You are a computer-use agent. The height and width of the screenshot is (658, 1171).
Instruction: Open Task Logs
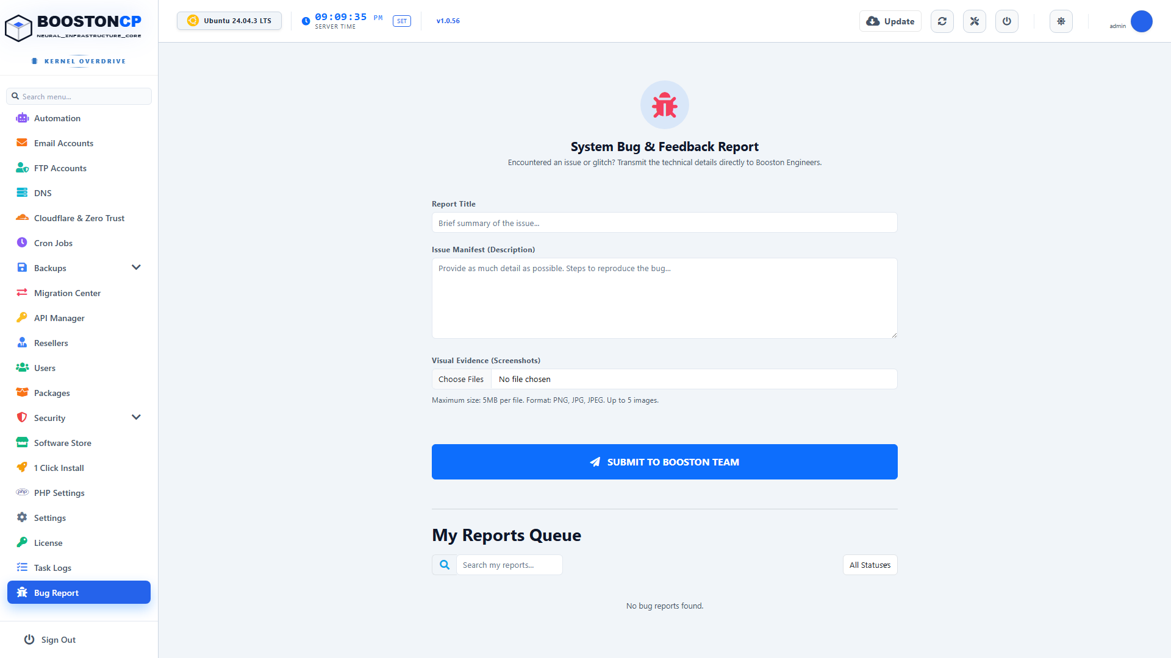click(79, 568)
